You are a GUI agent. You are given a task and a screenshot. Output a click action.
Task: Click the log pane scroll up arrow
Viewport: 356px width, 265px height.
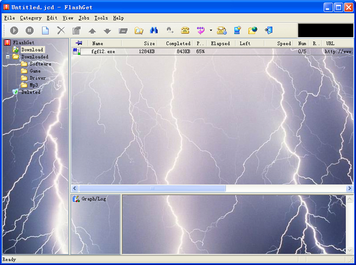click(350, 199)
